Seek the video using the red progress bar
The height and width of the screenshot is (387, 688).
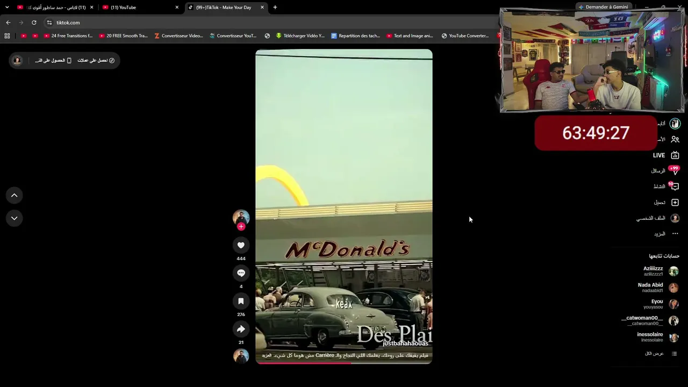[344, 363]
